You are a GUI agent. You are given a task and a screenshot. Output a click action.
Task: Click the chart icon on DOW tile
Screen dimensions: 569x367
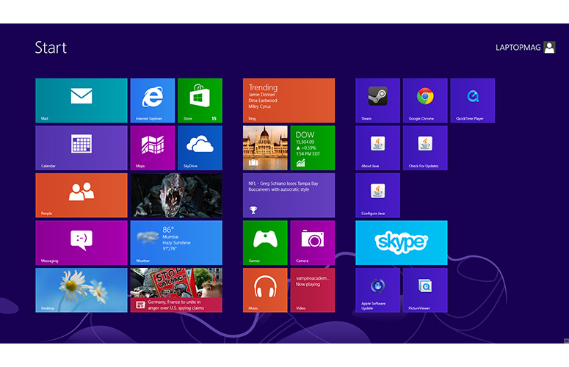click(300, 163)
